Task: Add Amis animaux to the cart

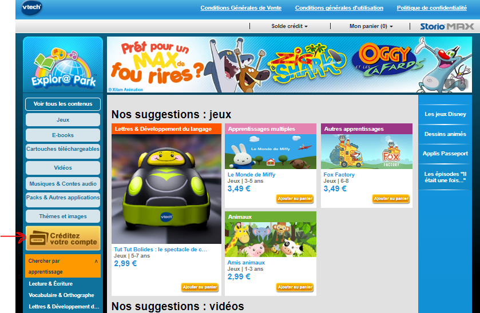Action: (295, 287)
